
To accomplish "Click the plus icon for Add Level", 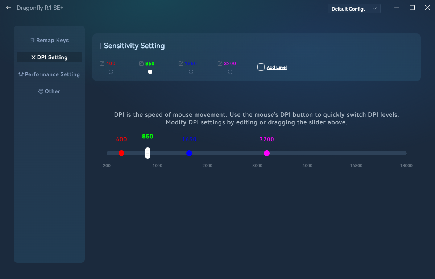I will click(x=261, y=67).
